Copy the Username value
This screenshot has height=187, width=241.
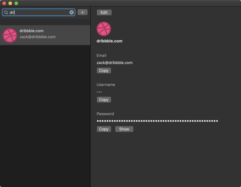click(x=104, y=100)
